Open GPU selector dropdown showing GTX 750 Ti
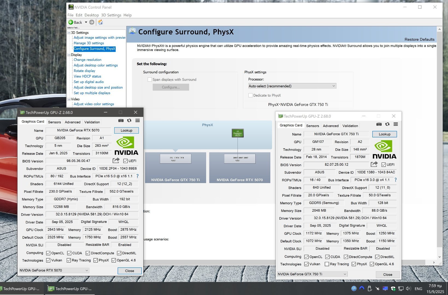448x295 pixels. [312, 274]
